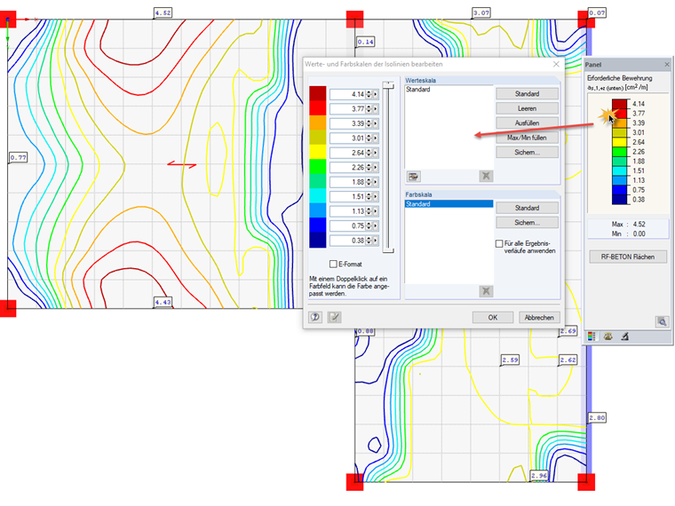The height and width of the screenshot is (506, 675).
Task: Click the spinner of the 0.38 value
Action: 369,241
